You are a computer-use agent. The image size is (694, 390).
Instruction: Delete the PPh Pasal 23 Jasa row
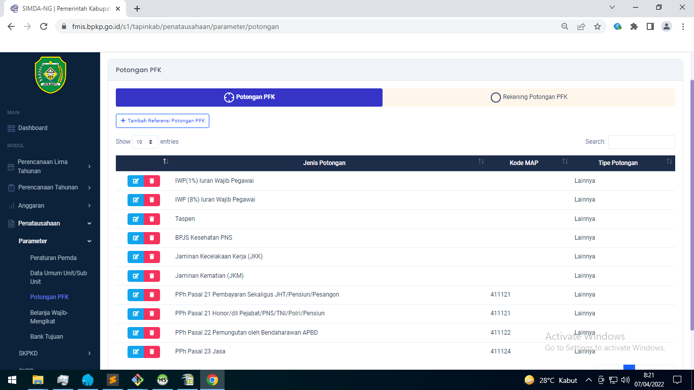(152, 352)
